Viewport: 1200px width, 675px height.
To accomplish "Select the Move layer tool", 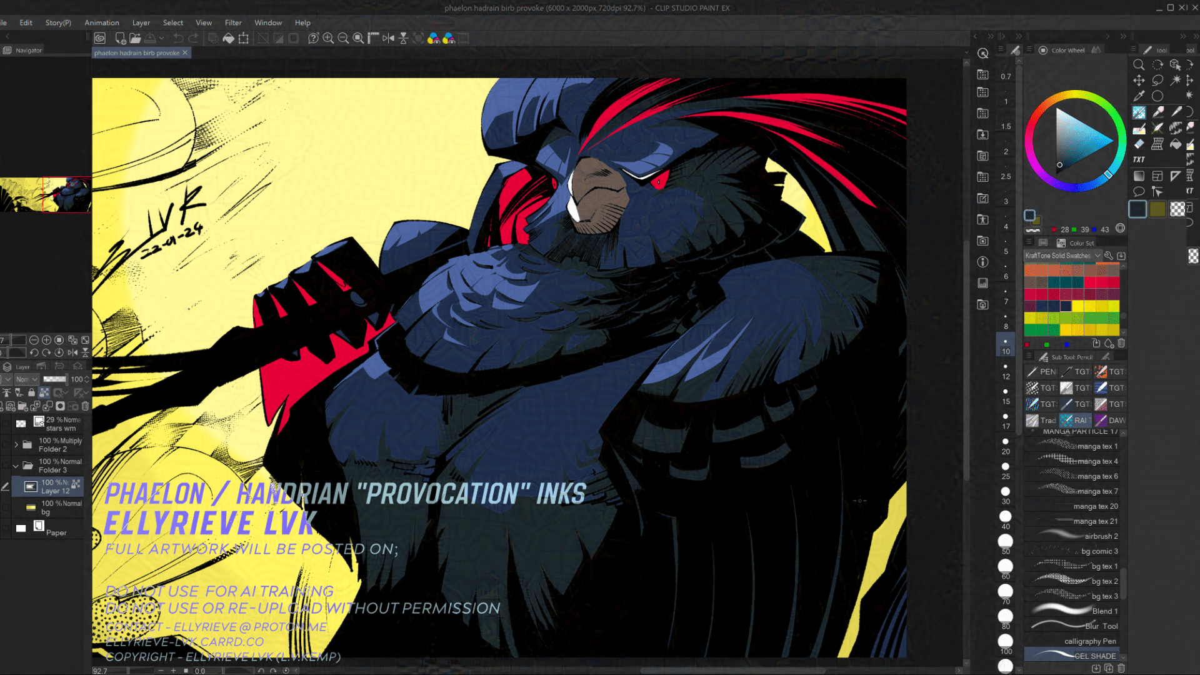I will pos(1139,80).
